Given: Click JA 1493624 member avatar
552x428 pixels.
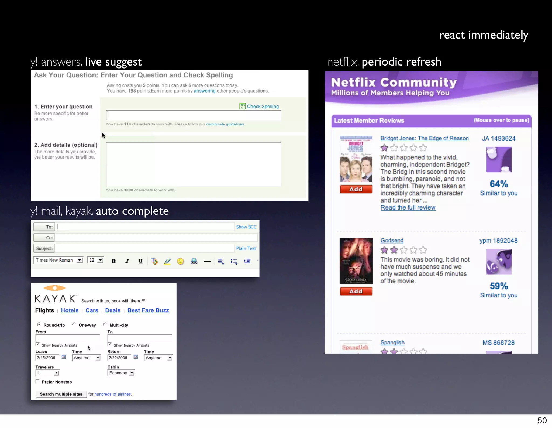Looking at the screenshot, I should click(499, 159).
